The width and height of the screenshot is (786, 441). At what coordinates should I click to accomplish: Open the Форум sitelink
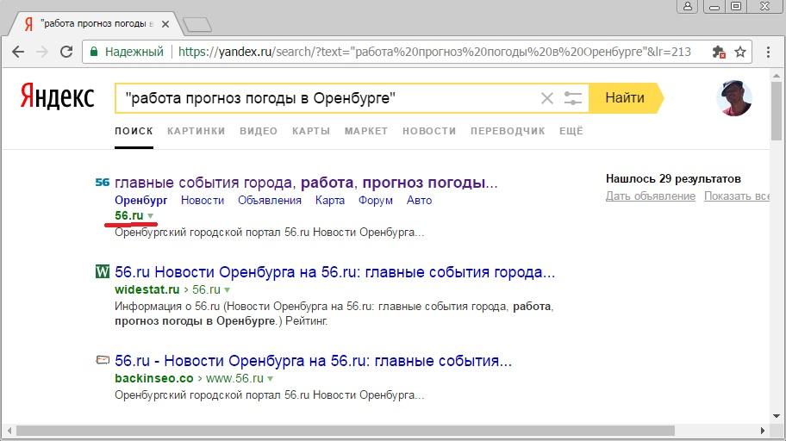point(376,201)
